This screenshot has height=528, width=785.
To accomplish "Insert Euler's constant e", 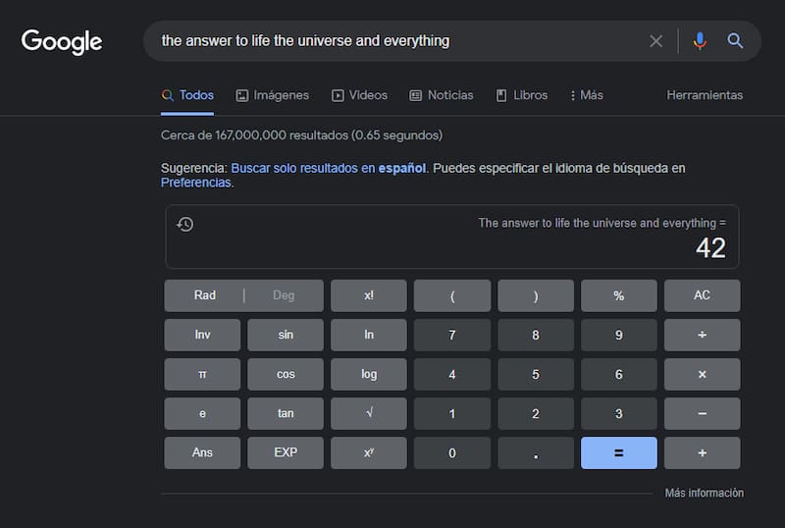I will (202, 414).
